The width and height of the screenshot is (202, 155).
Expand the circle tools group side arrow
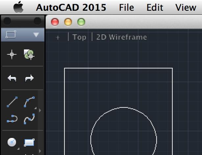coord(40,151)
